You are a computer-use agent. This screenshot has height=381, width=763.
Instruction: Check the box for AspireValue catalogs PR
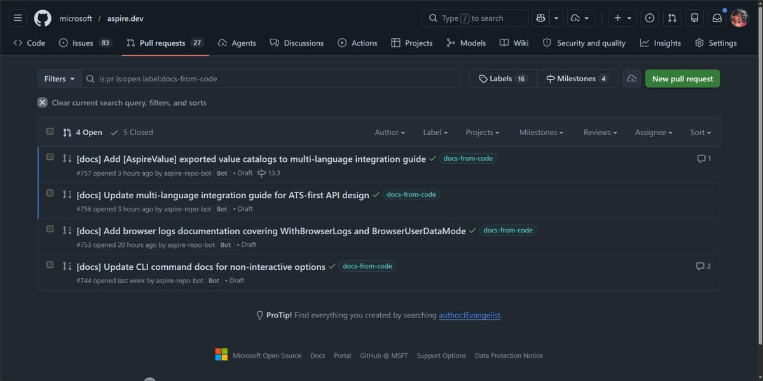pos(50,157)
